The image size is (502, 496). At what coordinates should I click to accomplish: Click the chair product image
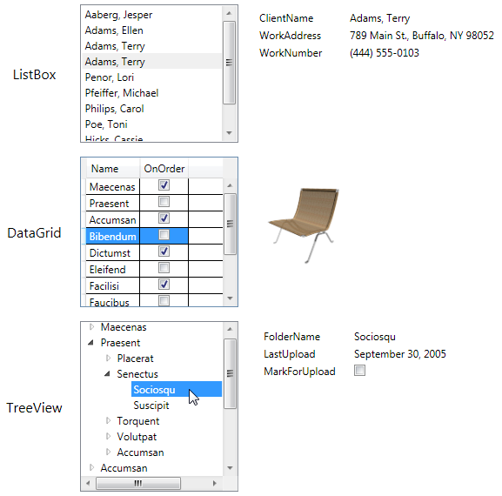pos(304,225)
